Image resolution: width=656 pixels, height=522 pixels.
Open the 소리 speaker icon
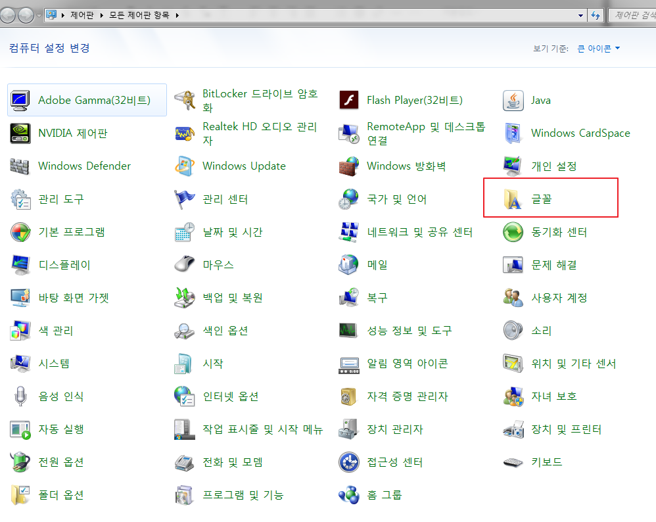(513, 331)
